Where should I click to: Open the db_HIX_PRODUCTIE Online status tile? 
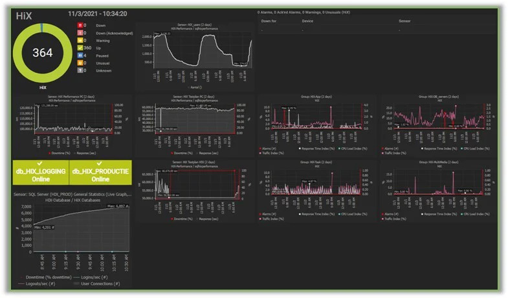100,174
